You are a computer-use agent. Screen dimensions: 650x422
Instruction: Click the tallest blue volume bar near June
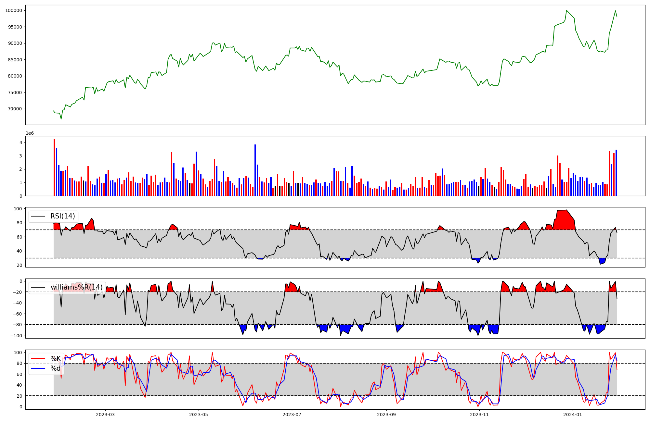255,170
